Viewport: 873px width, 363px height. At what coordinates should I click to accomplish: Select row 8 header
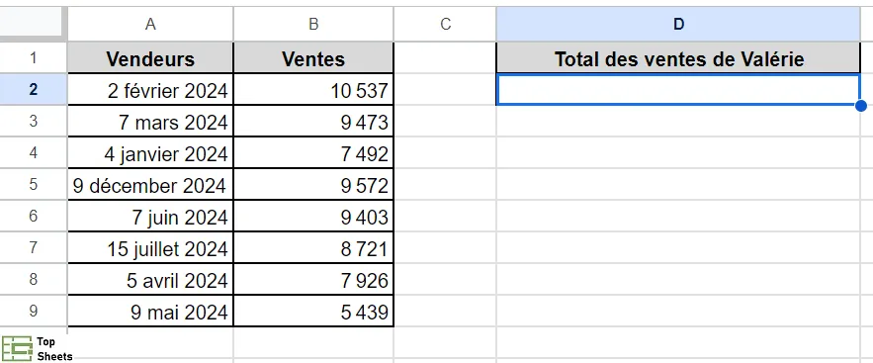[x=33, y=280]
